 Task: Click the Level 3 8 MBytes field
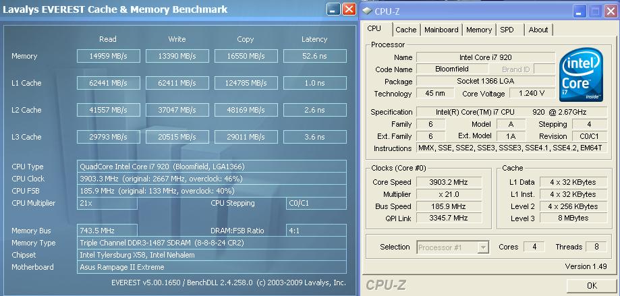click(x=573, y=218)
